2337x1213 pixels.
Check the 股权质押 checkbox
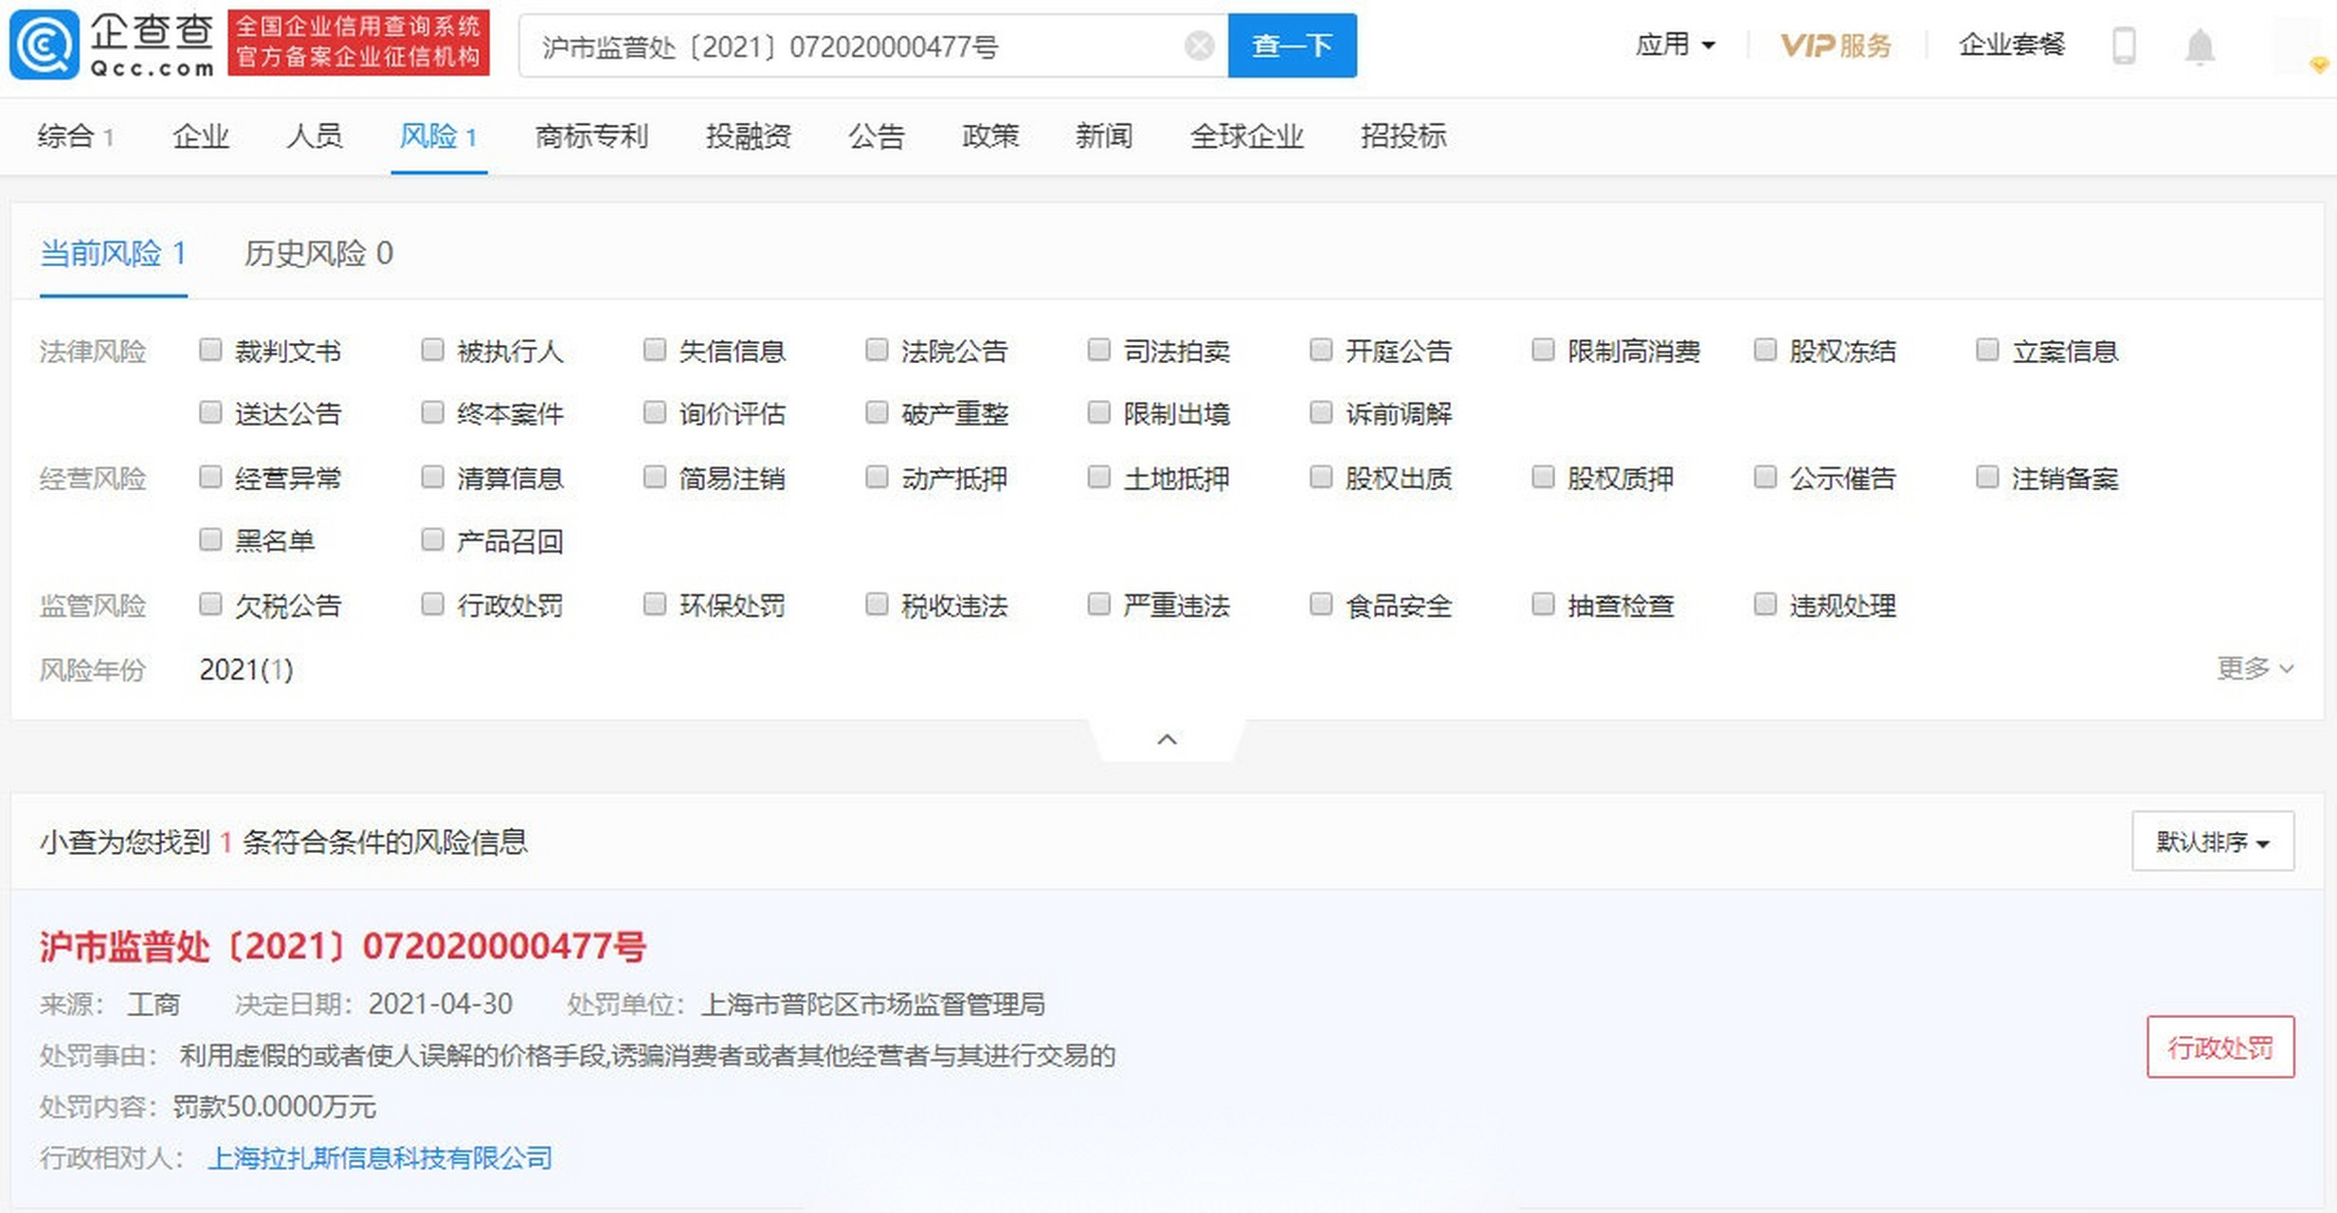[1543, 477]
